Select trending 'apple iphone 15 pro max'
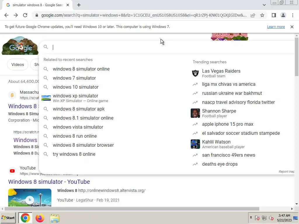The height and width of the screenshot is (224, 299). click(x=227, y=124)
